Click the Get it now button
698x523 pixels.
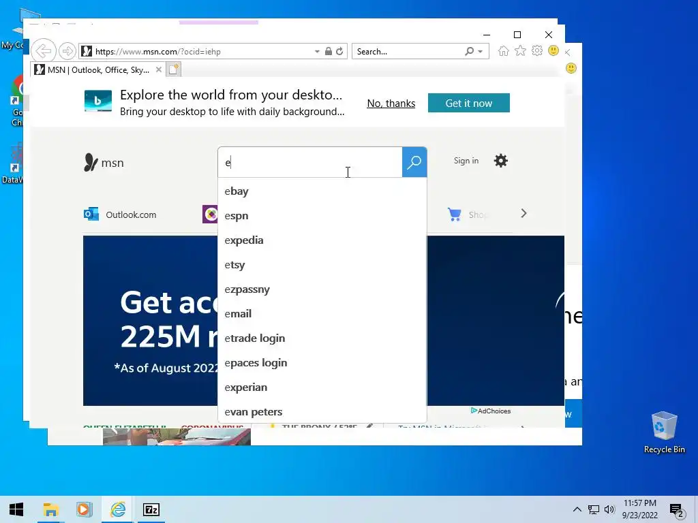click(x=469, y=104)
